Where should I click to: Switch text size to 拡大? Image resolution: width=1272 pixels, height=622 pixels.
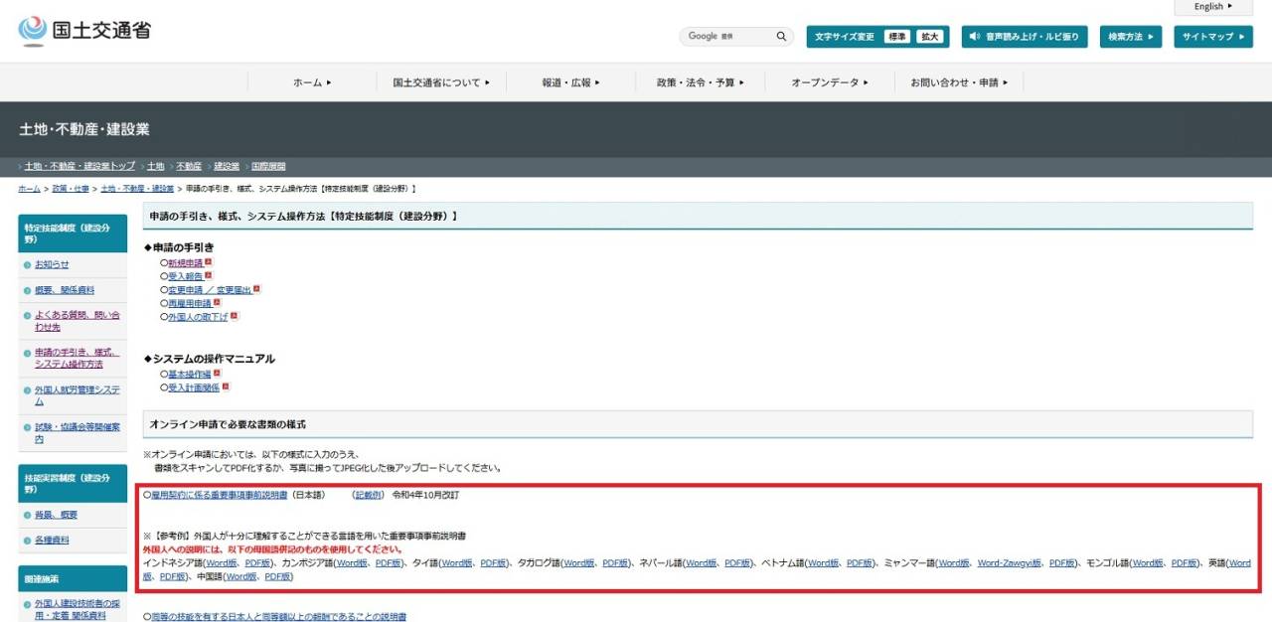[929, 37]
